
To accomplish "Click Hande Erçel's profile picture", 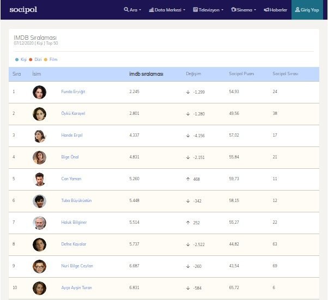I will coord(39,136).
